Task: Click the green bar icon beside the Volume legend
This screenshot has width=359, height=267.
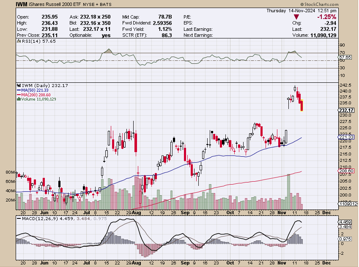Action: pyautogui.click(x=19, y=99)
